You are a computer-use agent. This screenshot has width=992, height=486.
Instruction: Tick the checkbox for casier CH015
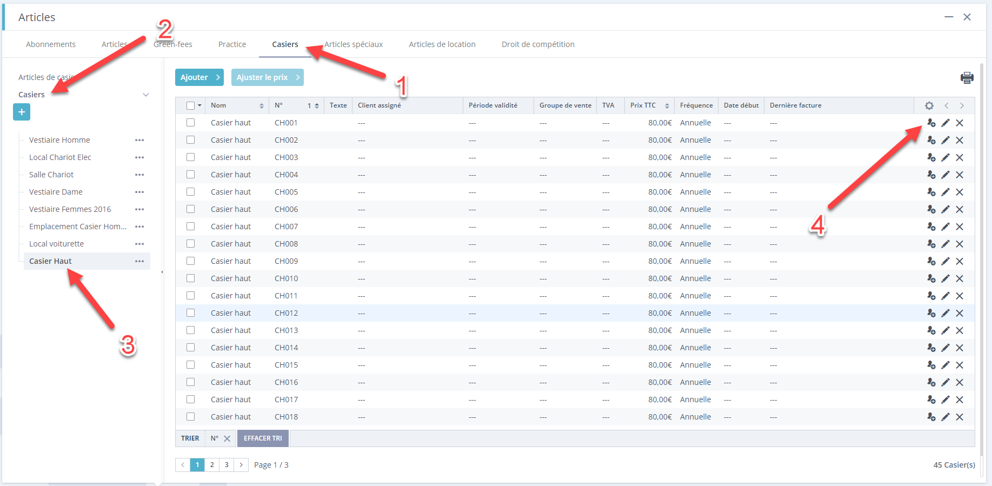190,365
